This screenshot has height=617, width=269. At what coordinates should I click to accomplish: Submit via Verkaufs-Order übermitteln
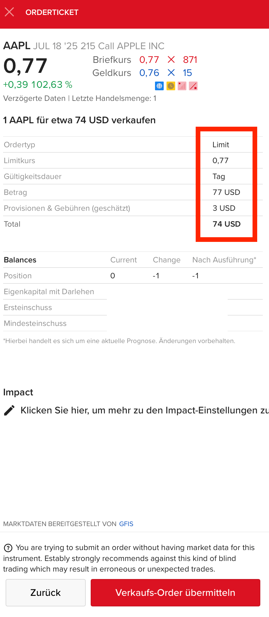coord(176,592)
